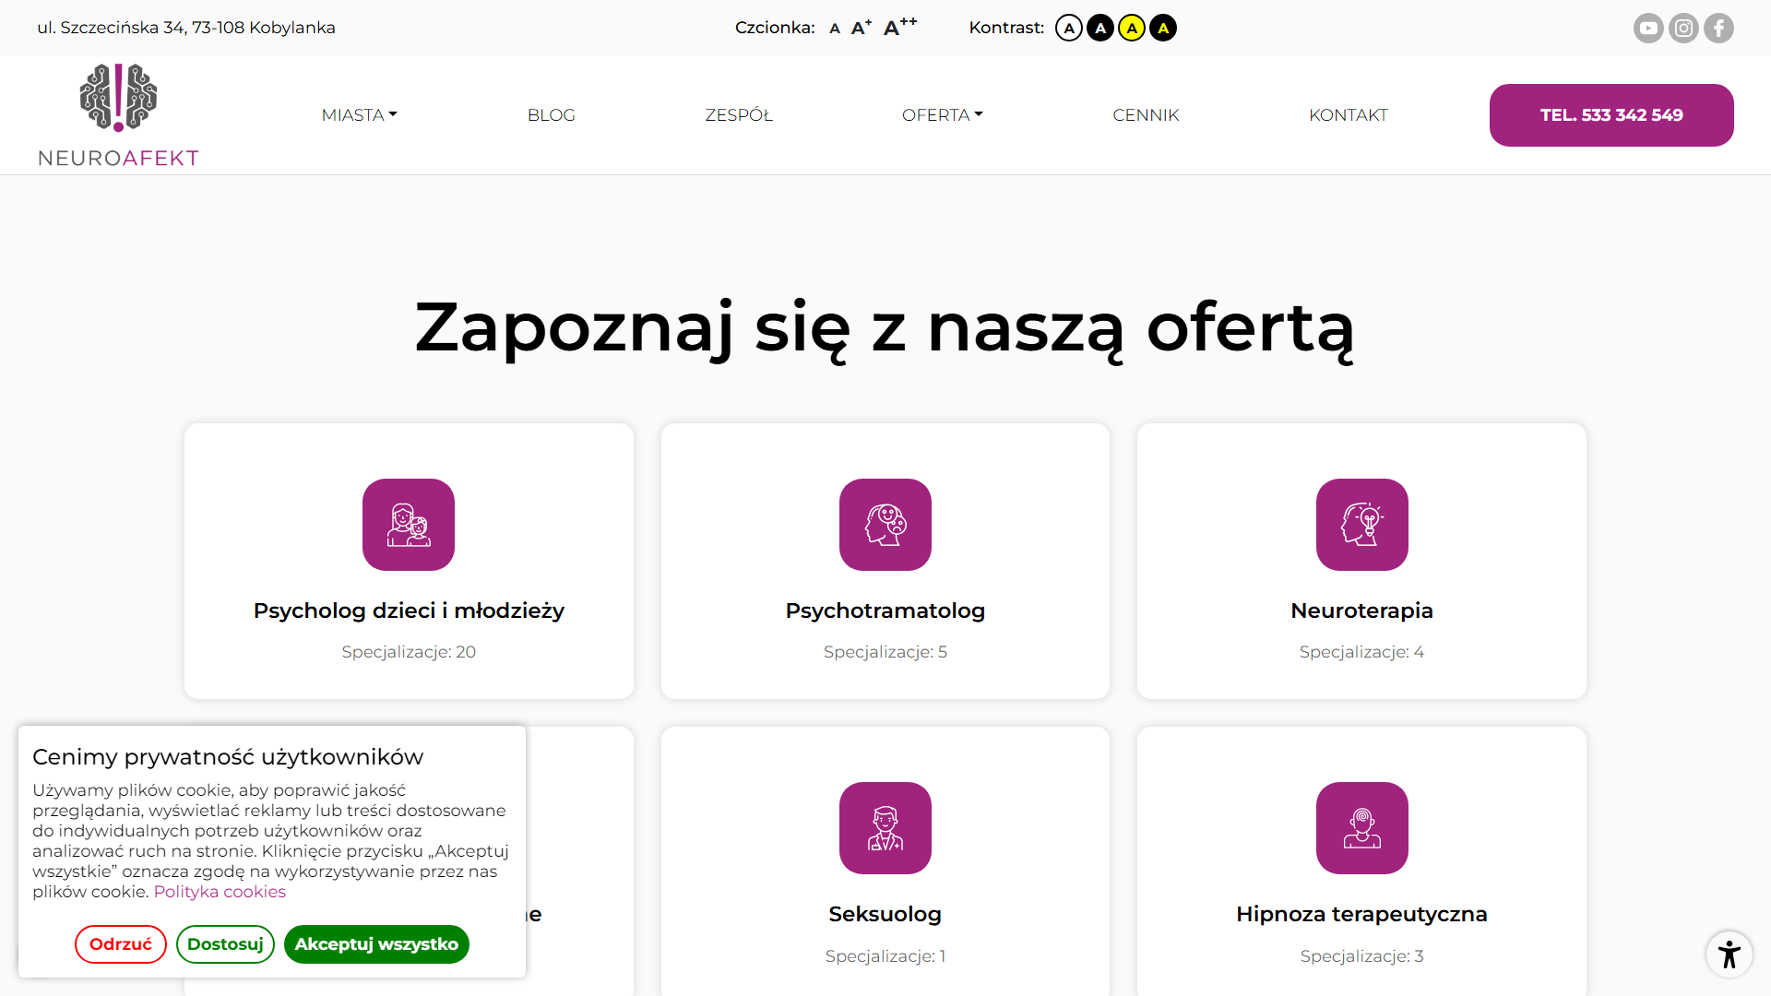Go to the ZESPÓŁ page

click(739, 115)
